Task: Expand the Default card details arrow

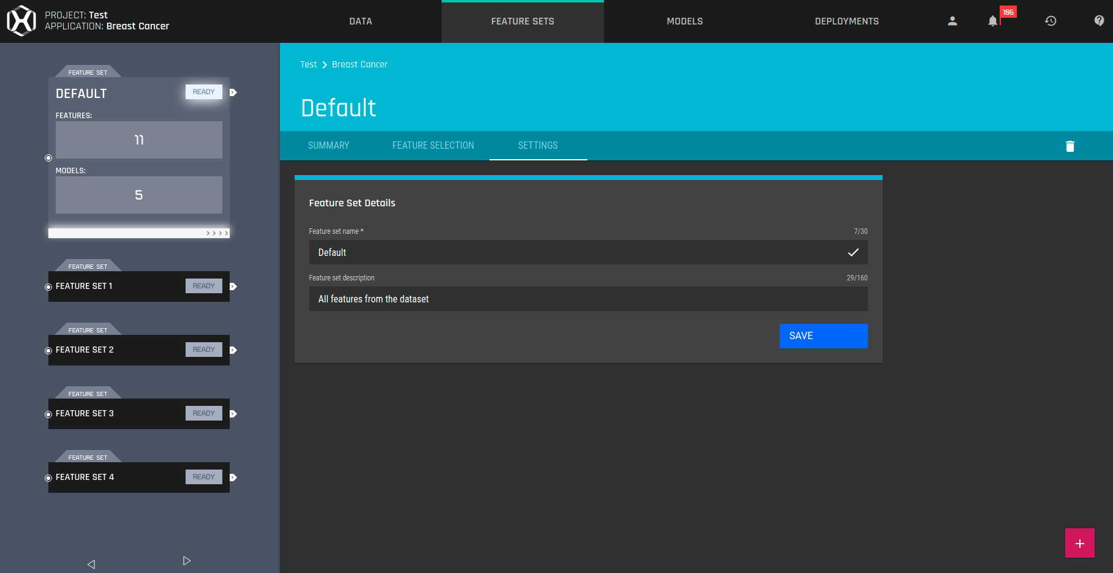Action: pyautogui.click(x=233, y=92)
